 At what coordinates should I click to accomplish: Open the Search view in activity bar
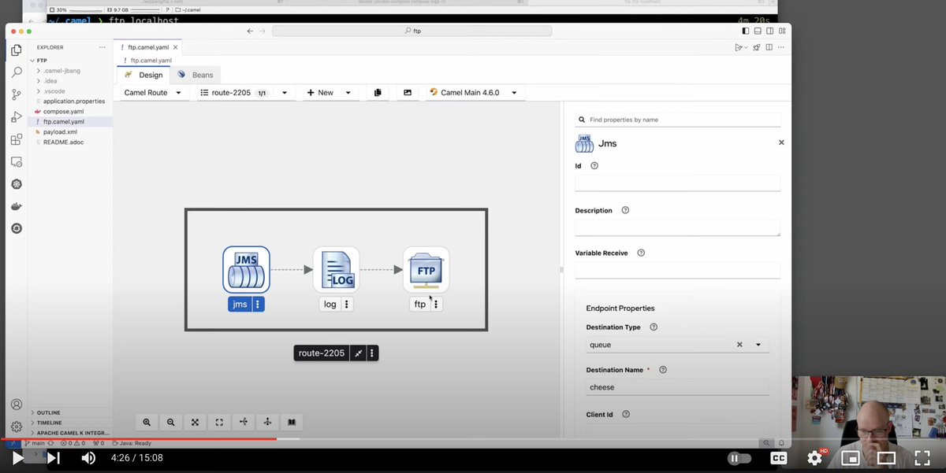pos(17,72)
